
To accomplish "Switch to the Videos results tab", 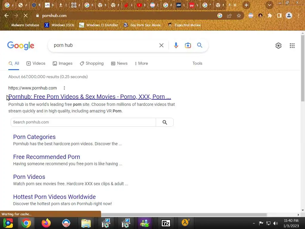I will point(36,64).
